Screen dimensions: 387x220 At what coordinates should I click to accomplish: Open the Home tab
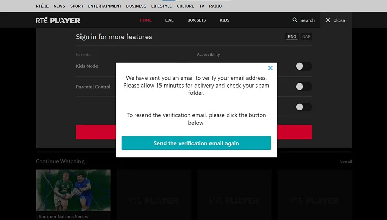click(146, 20)
